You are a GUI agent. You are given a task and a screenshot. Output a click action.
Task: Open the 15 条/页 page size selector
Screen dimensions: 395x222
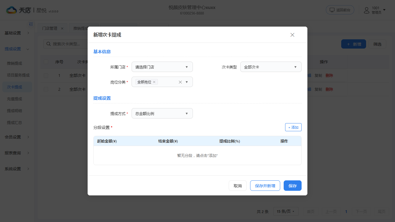[286, 211]
